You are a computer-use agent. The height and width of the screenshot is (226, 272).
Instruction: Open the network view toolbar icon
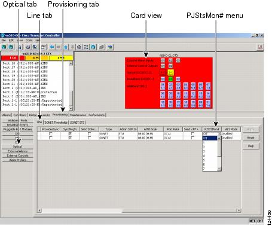(79, 47)
